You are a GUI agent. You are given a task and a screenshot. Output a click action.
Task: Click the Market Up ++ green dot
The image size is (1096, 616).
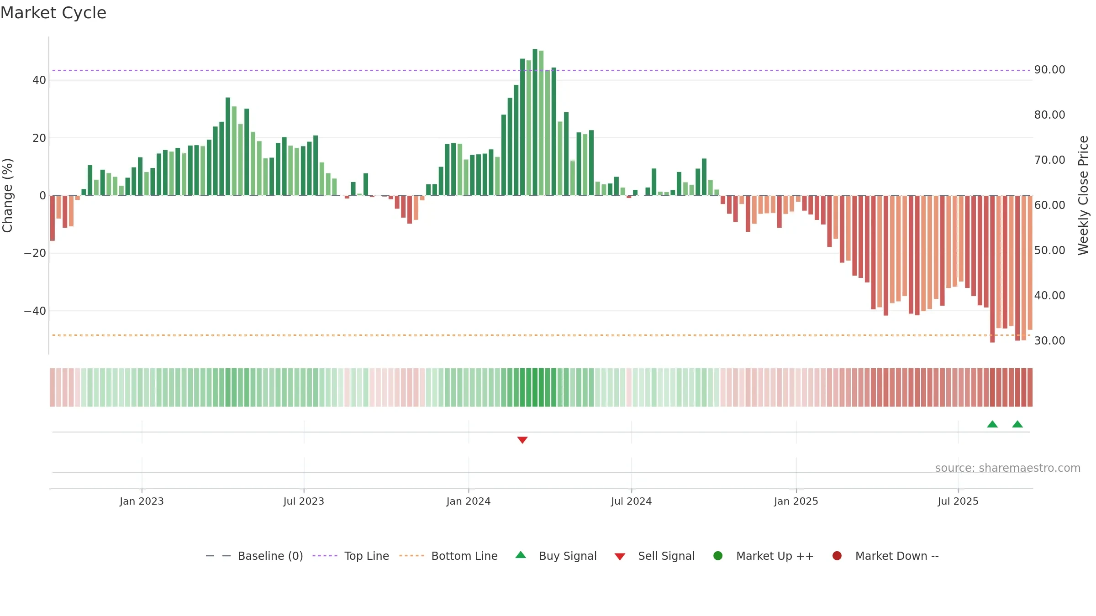point(718,556)
